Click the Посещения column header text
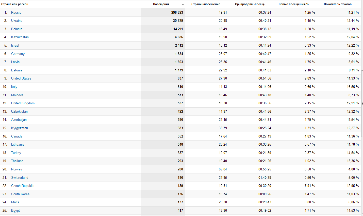363x216 pixels. [x=161, y=4]
